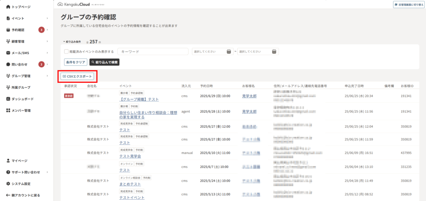Click the CSVエクスポート button

77,76
